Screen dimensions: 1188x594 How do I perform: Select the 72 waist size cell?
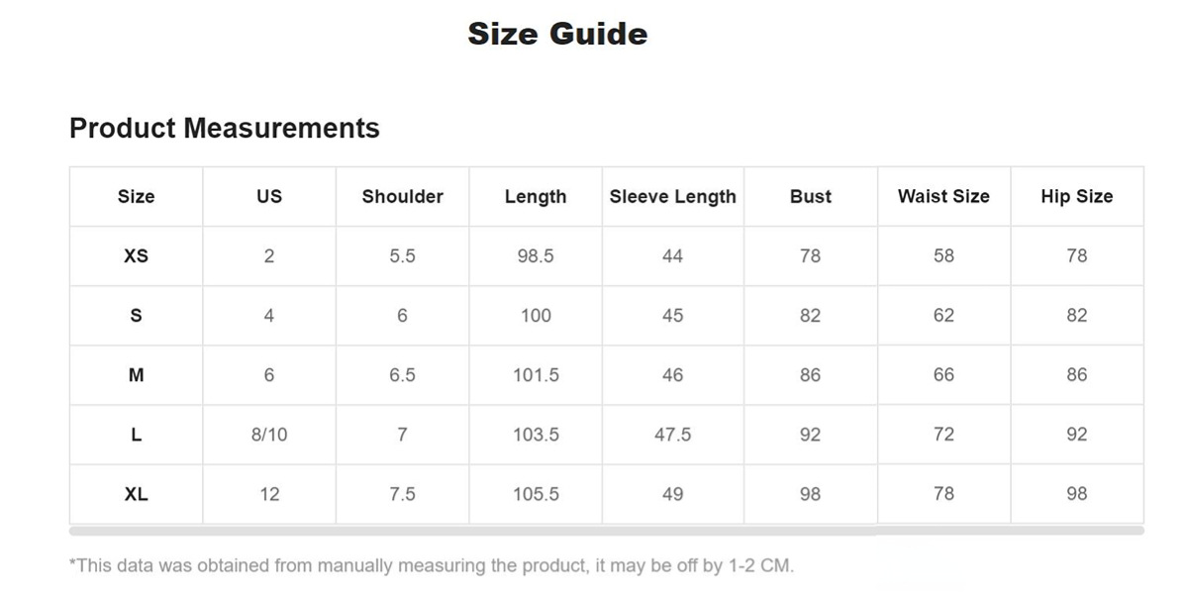point(943,434)
